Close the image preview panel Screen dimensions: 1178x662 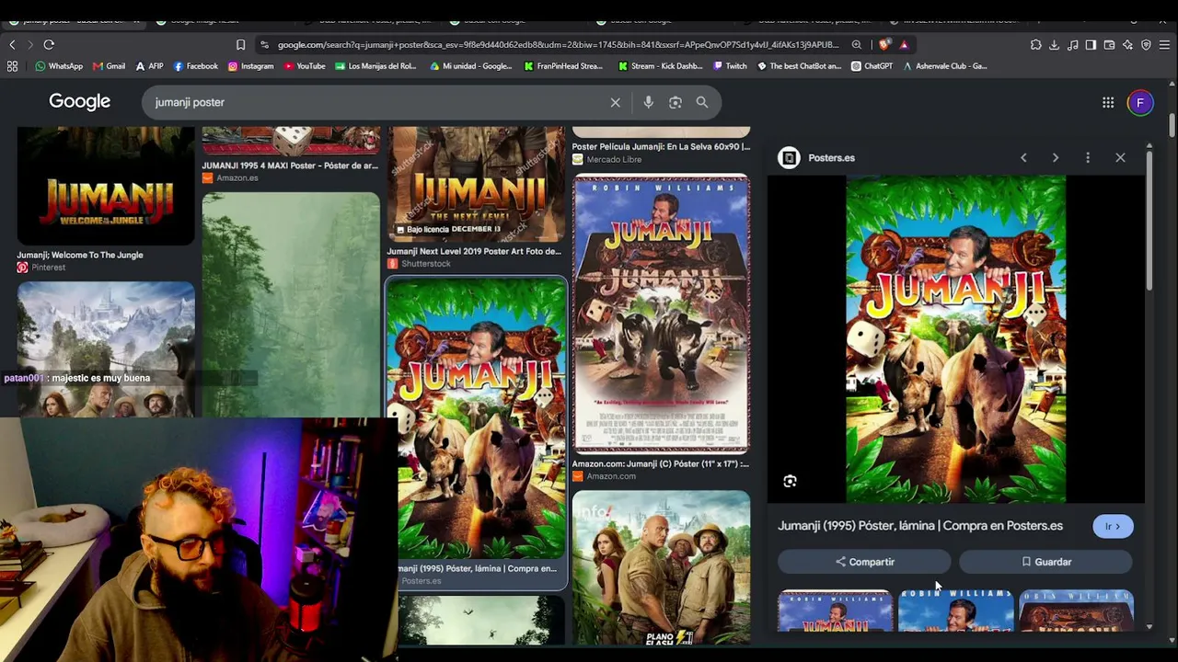[x=1120, y=157]
